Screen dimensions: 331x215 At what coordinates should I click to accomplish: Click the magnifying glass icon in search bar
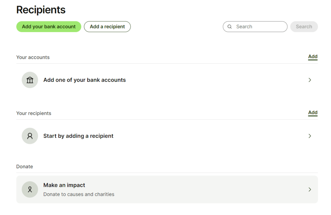coord(230,27)
